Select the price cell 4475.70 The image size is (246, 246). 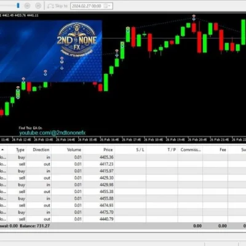106,212
